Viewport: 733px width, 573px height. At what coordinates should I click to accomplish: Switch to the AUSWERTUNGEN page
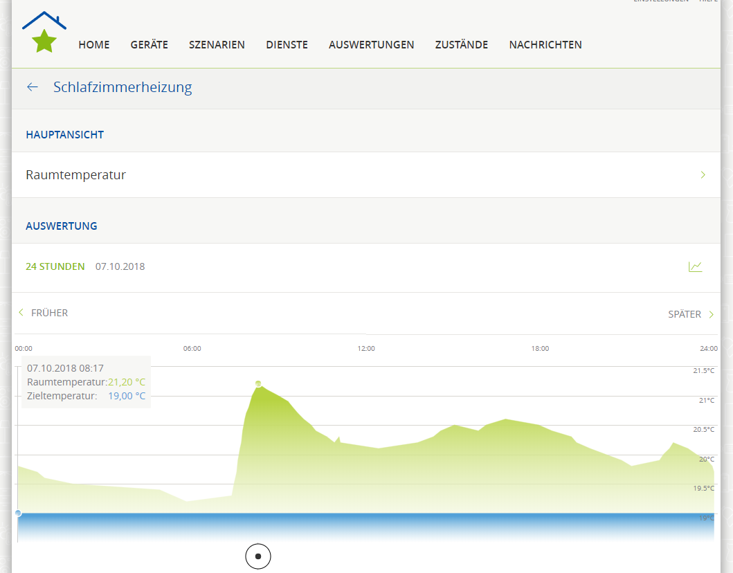(x=371, y=45)
